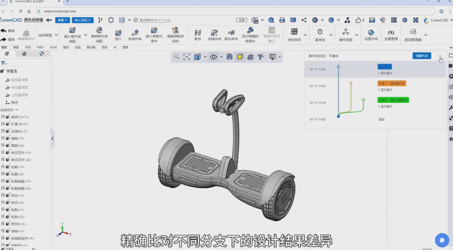Expand 显示操作 under the orange 方案一 branch

(x=385, y=90)
